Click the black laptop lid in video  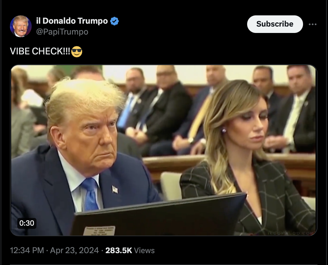pos(159,216)
